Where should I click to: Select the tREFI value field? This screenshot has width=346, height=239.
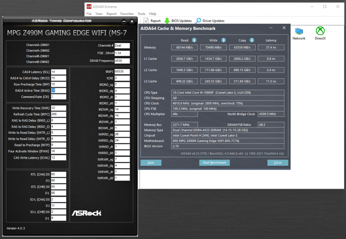(x=122, y=72)
